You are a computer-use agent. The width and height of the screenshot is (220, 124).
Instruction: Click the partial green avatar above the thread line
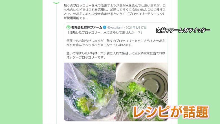56,2
